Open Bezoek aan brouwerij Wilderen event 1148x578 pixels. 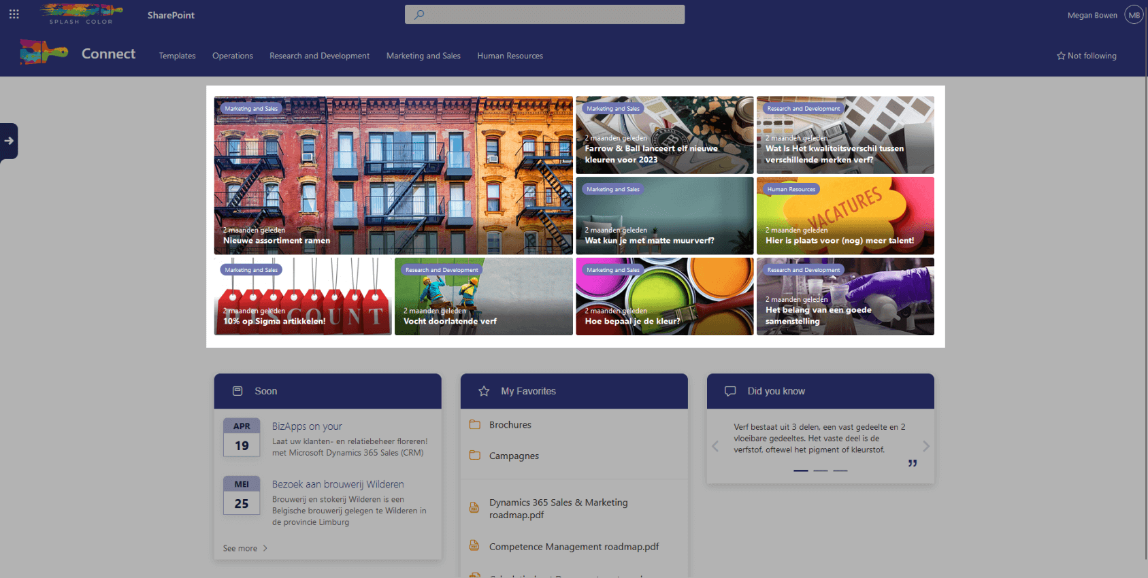pos(338,484)
